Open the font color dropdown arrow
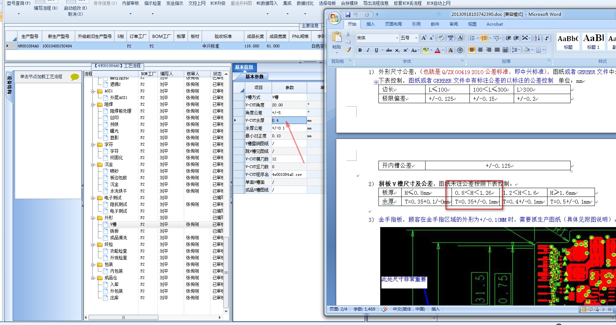 pos(443,50)
